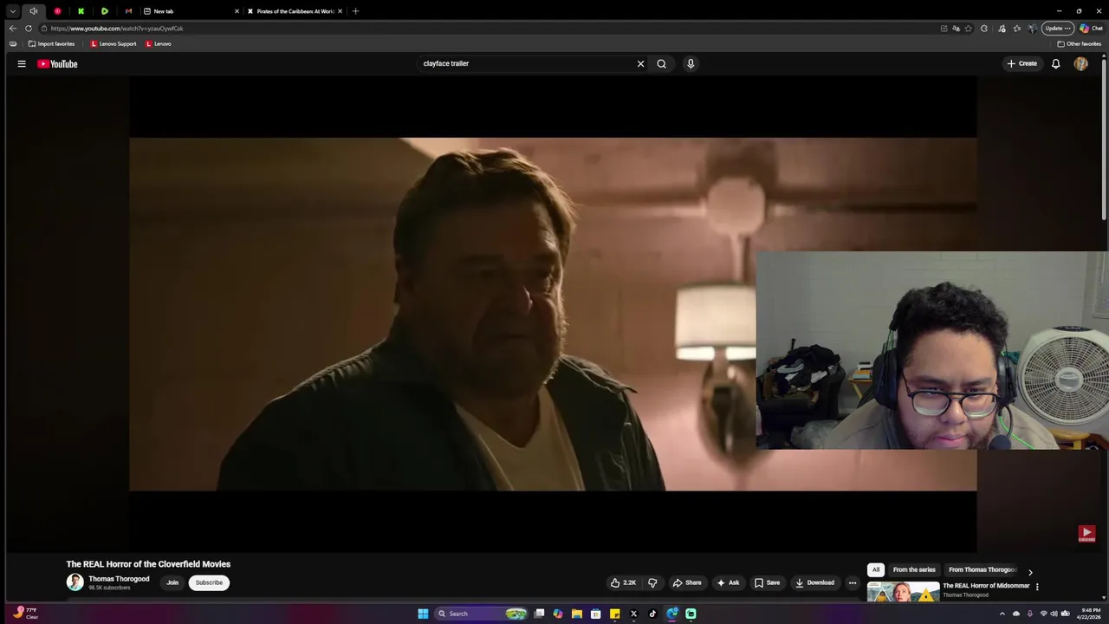Select the From the series chip
This screenshot has width=1109, height=624.
point(914,569)
